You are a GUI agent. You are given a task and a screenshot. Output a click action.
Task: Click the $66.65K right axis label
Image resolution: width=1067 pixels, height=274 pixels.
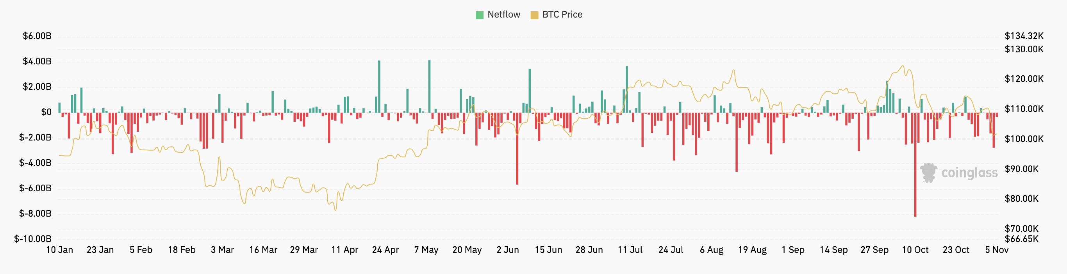click(1021, 239)
